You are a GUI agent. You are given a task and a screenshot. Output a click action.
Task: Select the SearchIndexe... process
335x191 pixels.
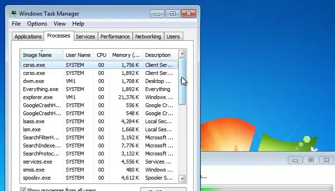pyautogui.click(x=99, y=146)
